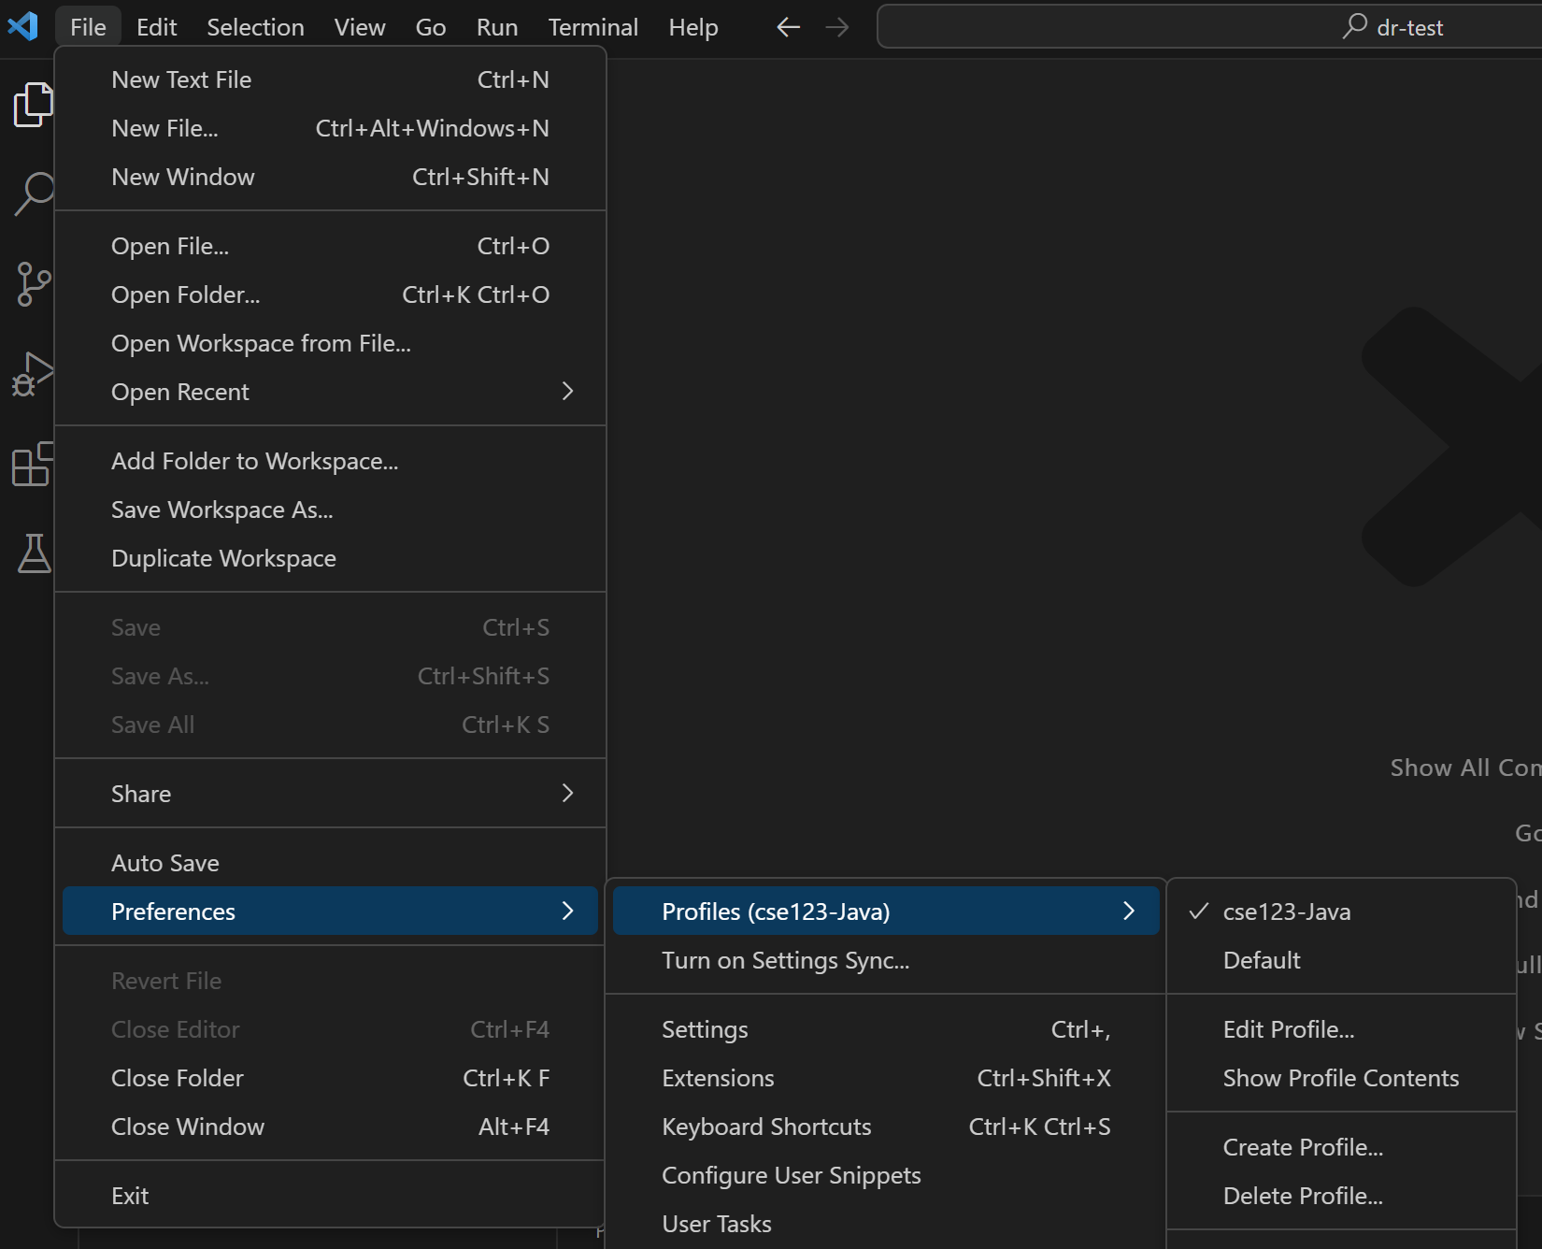The image size is (1542, 1249).
Task: Open the Extensions icon in the sidebar
Action: [x=34, y=465]
